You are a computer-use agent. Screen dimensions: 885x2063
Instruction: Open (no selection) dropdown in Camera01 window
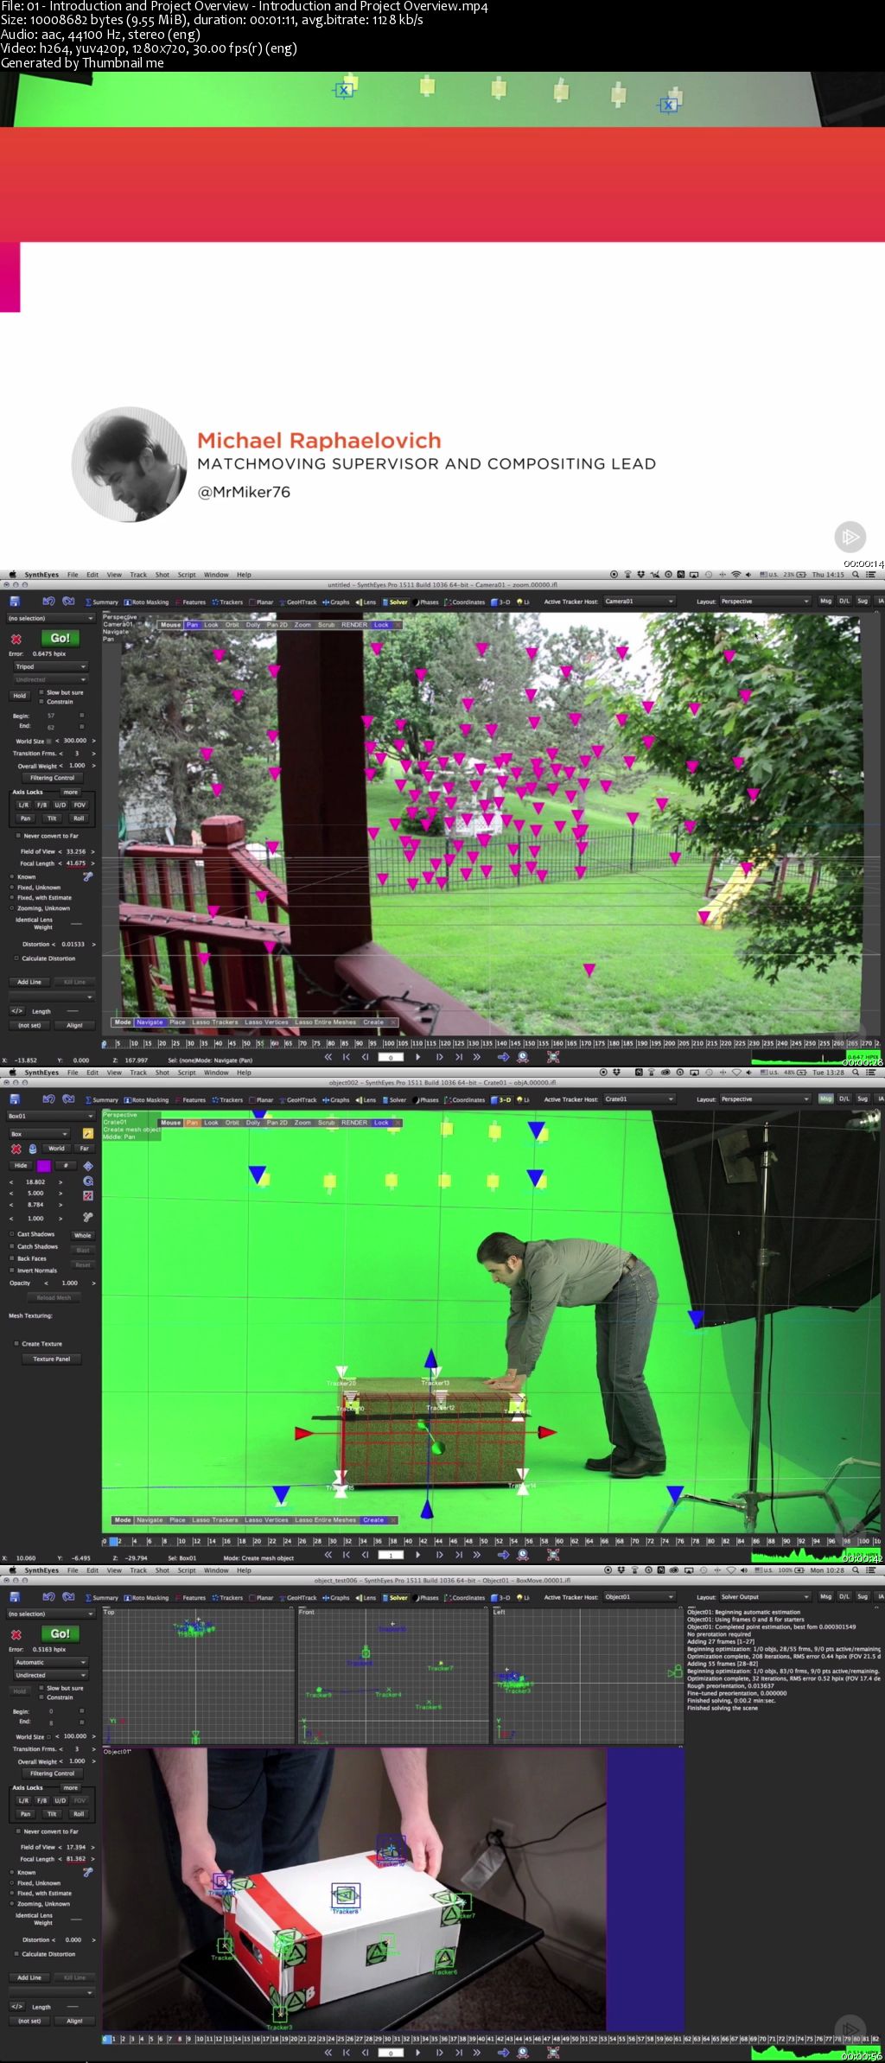tap(50, 619)
